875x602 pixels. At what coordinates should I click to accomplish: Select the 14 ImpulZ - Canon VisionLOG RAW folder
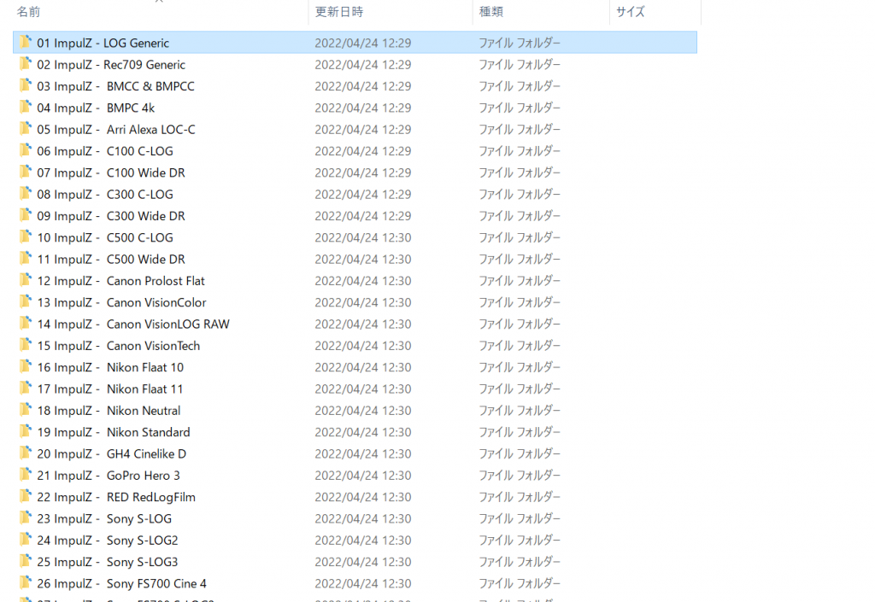[x=132, y=324]
